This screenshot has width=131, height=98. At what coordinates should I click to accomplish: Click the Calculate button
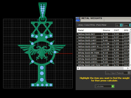pyautogui.click(x=105, y=86)
